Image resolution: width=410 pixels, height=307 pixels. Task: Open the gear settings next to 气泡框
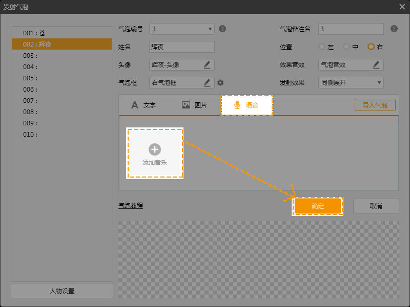[x=220, y=82]
